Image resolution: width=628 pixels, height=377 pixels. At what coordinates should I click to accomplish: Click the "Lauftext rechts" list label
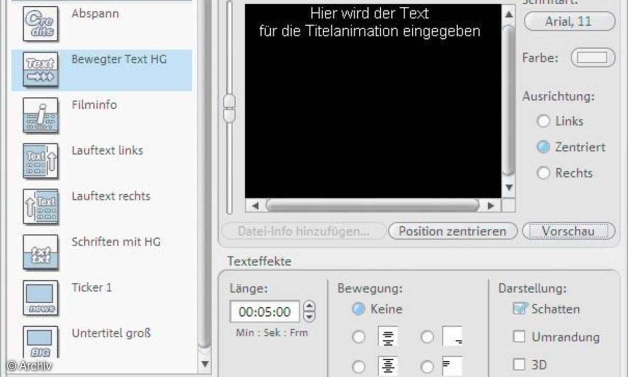click(111, 196)
